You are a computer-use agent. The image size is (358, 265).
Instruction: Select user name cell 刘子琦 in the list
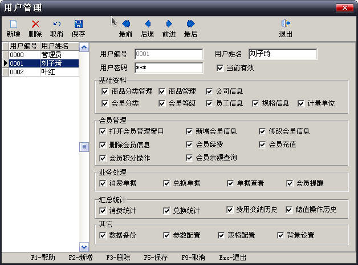point(60,63)
